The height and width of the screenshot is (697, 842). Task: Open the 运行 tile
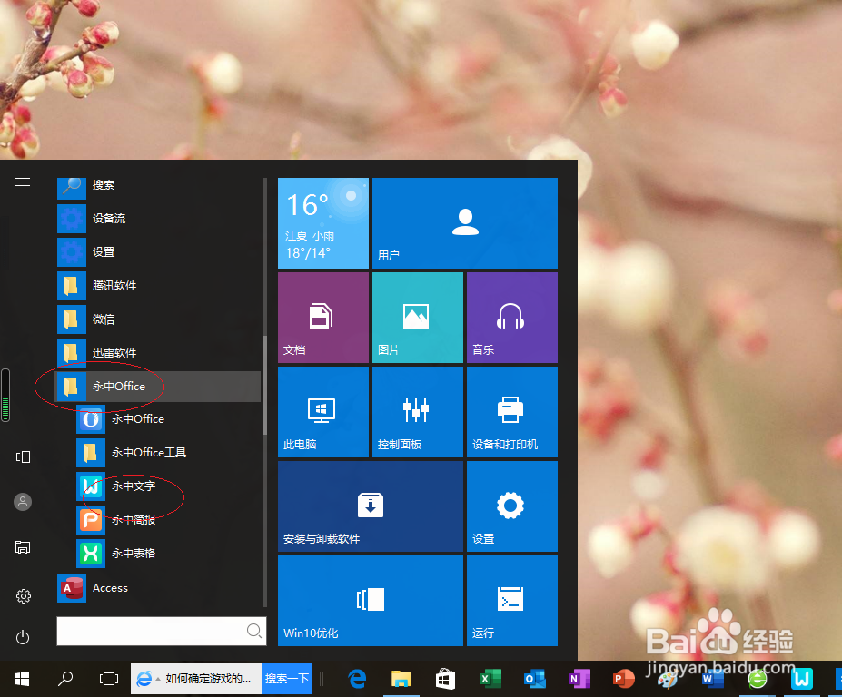(512, 601)
